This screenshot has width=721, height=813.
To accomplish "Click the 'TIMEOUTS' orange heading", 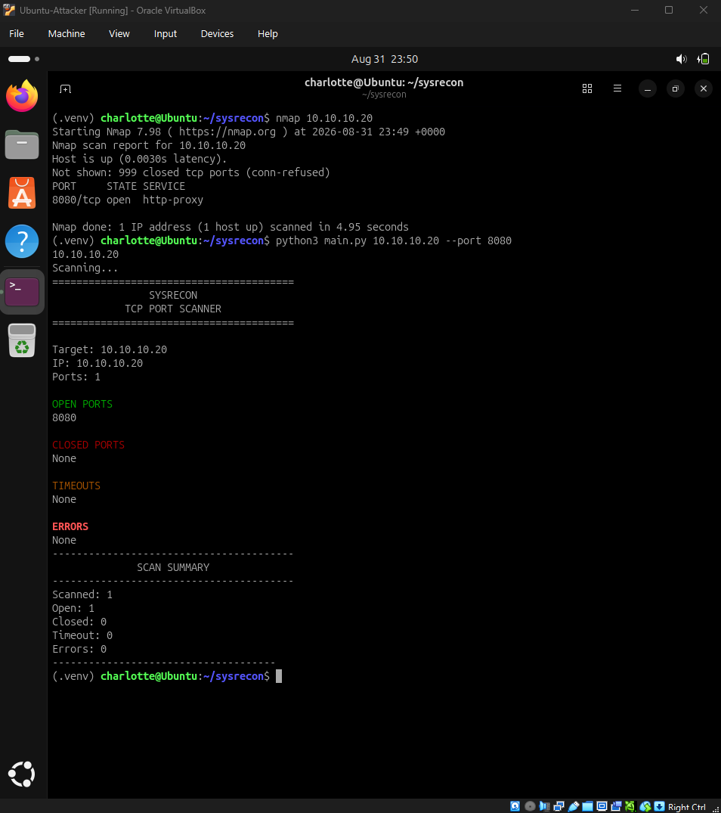I will tap(76, 486).
